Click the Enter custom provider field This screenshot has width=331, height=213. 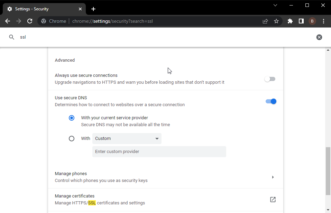click(x=159, y=152)
